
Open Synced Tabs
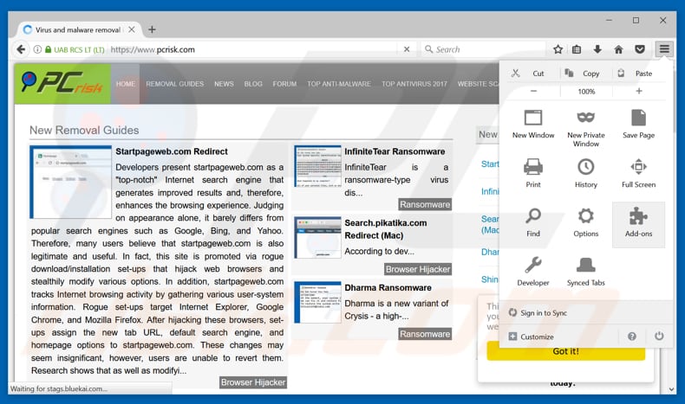click(x=586, y=270)
